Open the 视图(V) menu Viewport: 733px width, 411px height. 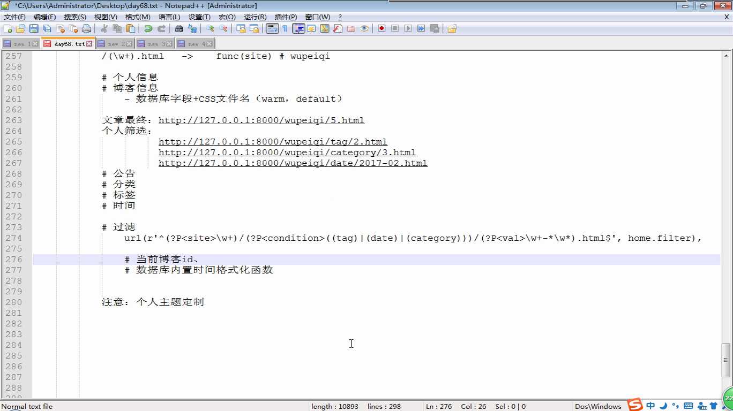click(106, 17)
